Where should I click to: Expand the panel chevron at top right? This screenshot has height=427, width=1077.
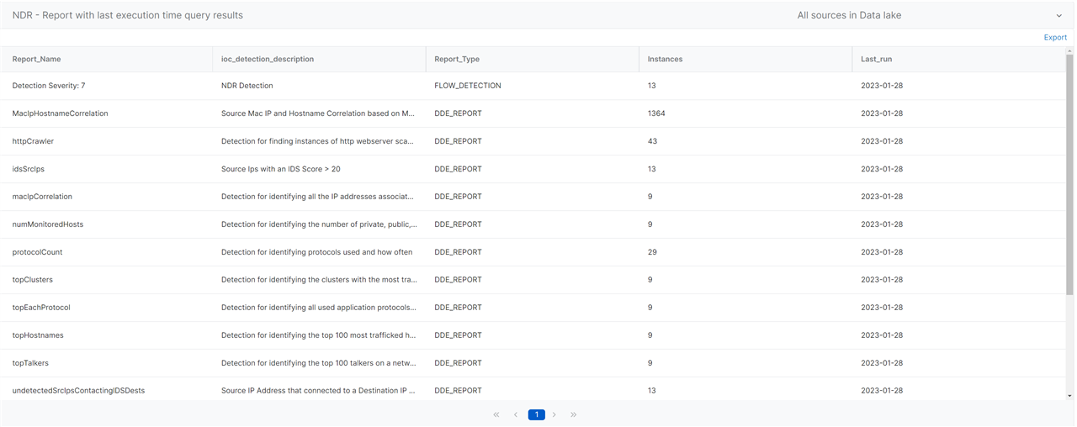point(1058,15)
